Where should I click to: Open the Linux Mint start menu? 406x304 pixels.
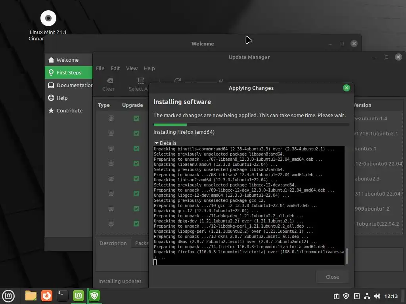[8, 296]
